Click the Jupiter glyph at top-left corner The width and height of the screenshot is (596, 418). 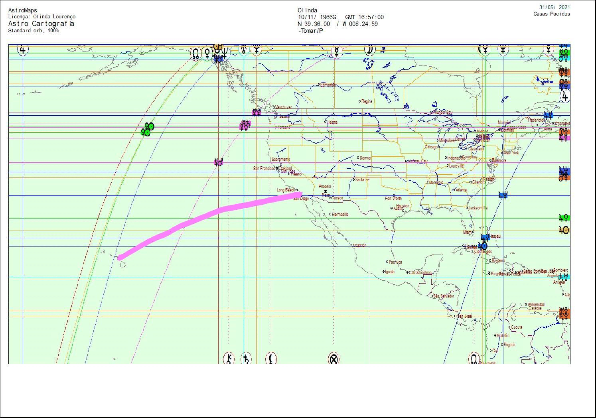(23, 50)
